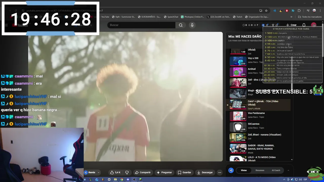Open the chat bubble icon in header
The width and height of the screenshot is (324, 182).
[277, 25]
